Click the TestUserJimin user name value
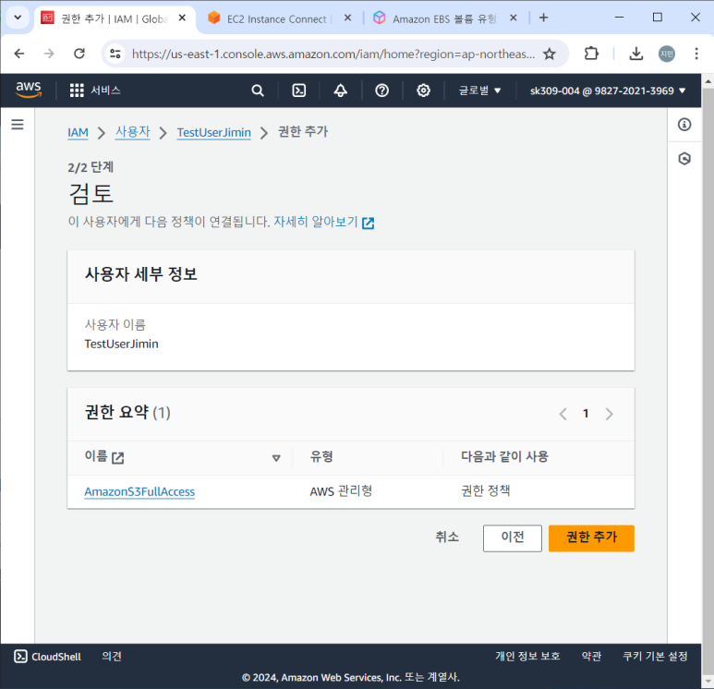This screenshot has height=689, width=714. point(121,344)
